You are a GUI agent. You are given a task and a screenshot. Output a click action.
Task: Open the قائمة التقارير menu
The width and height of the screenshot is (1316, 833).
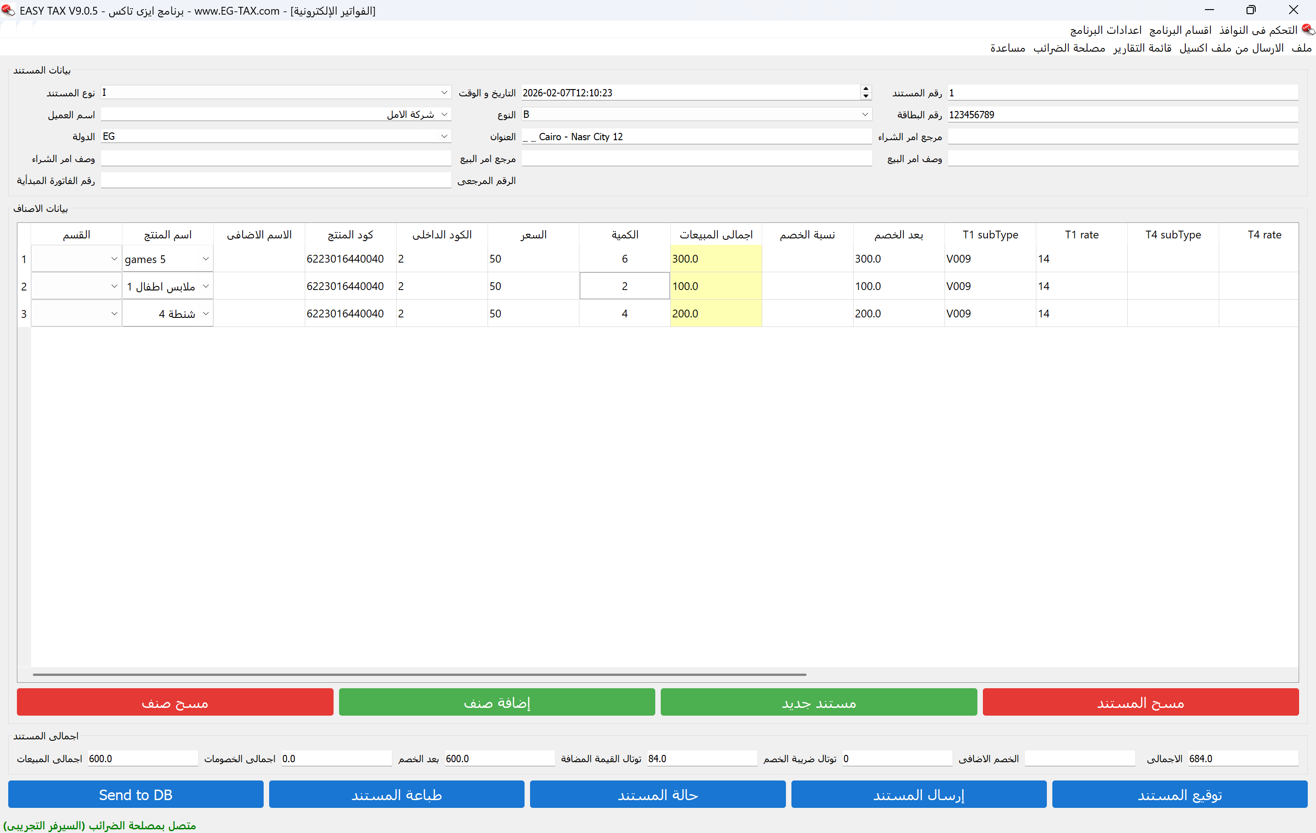coord(1142,48)
